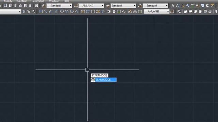Open the Content menu
The width and height of the screenshot is (218, 122).
pos(22,1)
